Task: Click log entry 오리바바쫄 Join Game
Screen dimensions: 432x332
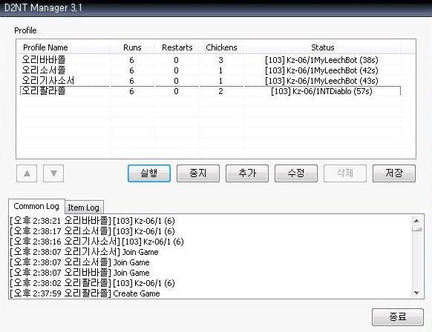Action: point(79,273)
